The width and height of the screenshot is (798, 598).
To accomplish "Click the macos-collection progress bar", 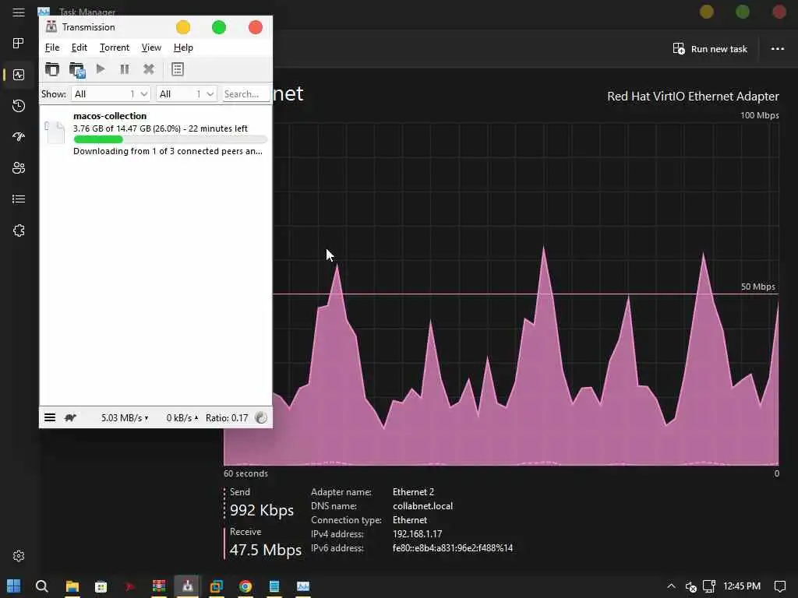I will click(170, 139).
